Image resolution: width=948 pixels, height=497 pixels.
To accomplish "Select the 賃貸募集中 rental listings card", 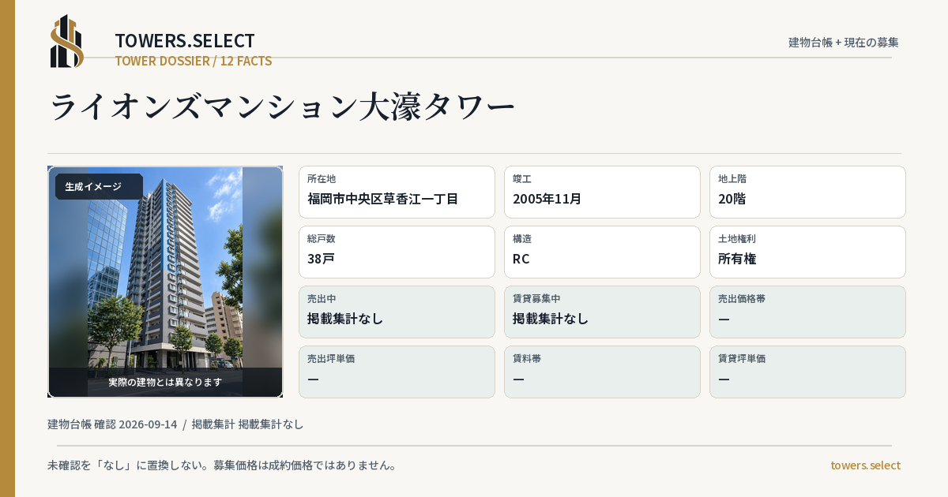I will coord(602,312).
